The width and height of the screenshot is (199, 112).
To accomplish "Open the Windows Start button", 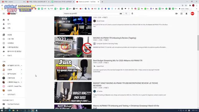I will 2,111.
